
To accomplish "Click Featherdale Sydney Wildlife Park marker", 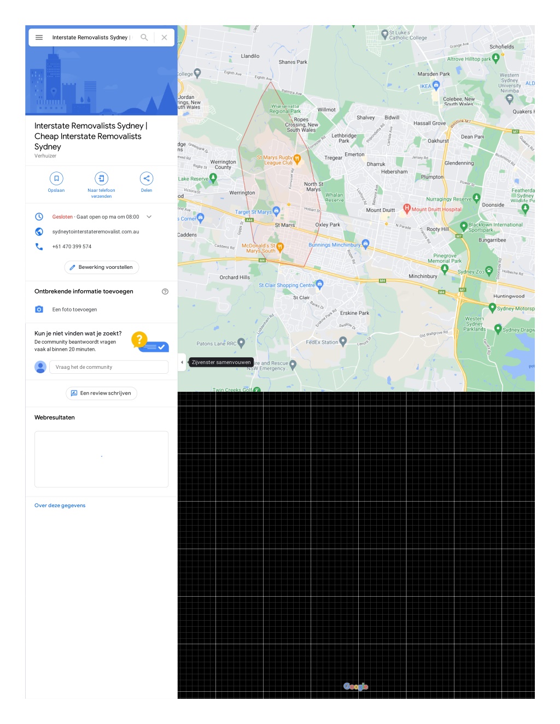I will [x=526, y=208].
